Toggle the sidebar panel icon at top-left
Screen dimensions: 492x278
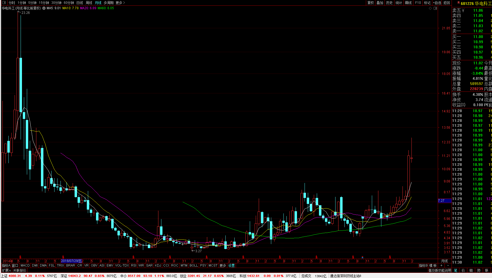click(4, 3)
